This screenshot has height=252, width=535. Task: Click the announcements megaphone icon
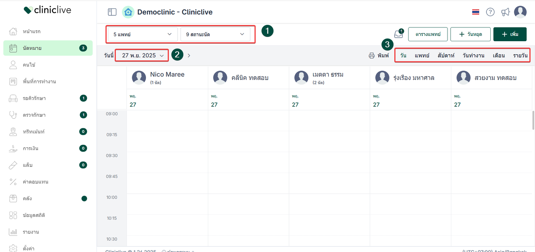tap(506, 12)
